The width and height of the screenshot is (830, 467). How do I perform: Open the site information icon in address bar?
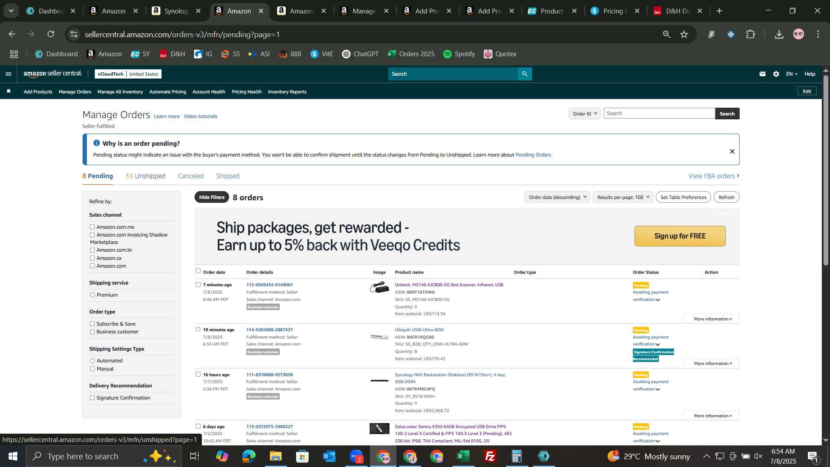(x=74, y=34)
